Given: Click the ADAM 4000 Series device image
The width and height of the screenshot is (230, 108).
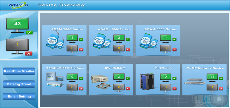Looking at the screenshot, I should coord(102,41).
